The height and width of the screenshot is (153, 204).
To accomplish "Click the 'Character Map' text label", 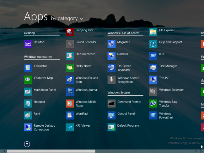I will pos(43,78).
